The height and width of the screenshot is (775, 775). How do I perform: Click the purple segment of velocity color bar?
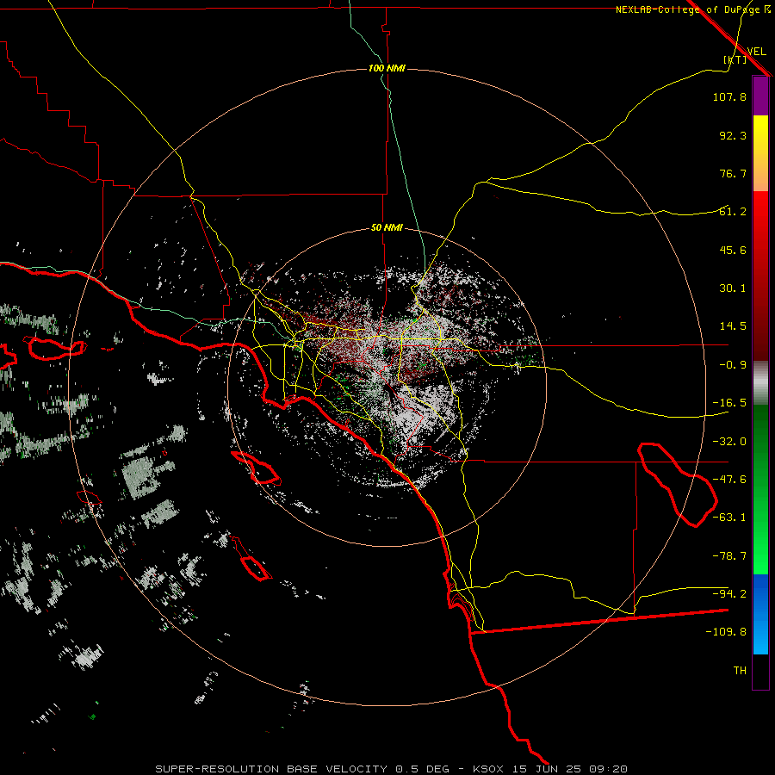(760, 96)
